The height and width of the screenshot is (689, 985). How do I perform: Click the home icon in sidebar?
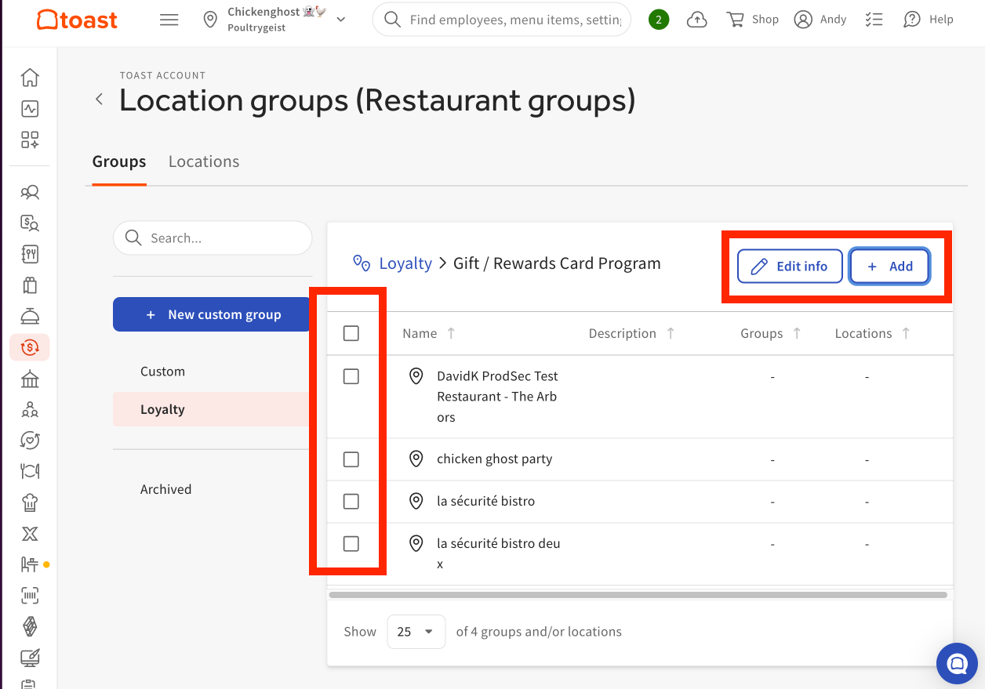tap(30, 78)
